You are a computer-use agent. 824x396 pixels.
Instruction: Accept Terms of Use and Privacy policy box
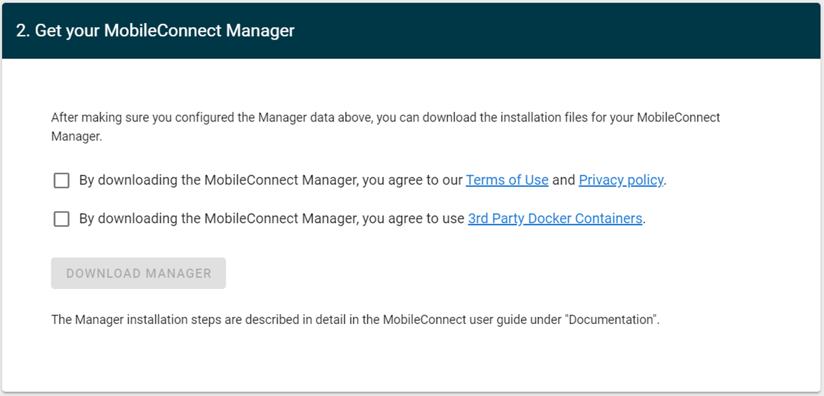[x=61, y=180]
